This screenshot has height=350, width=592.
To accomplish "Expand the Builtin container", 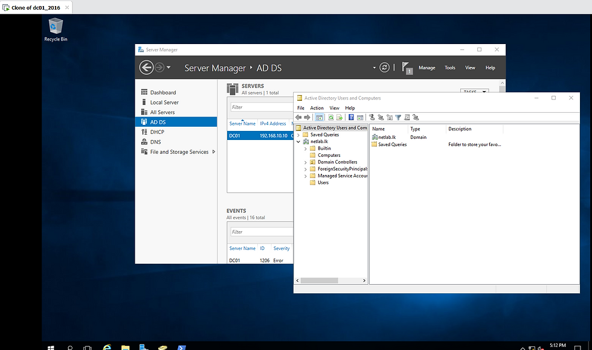I will coord(306,148).
